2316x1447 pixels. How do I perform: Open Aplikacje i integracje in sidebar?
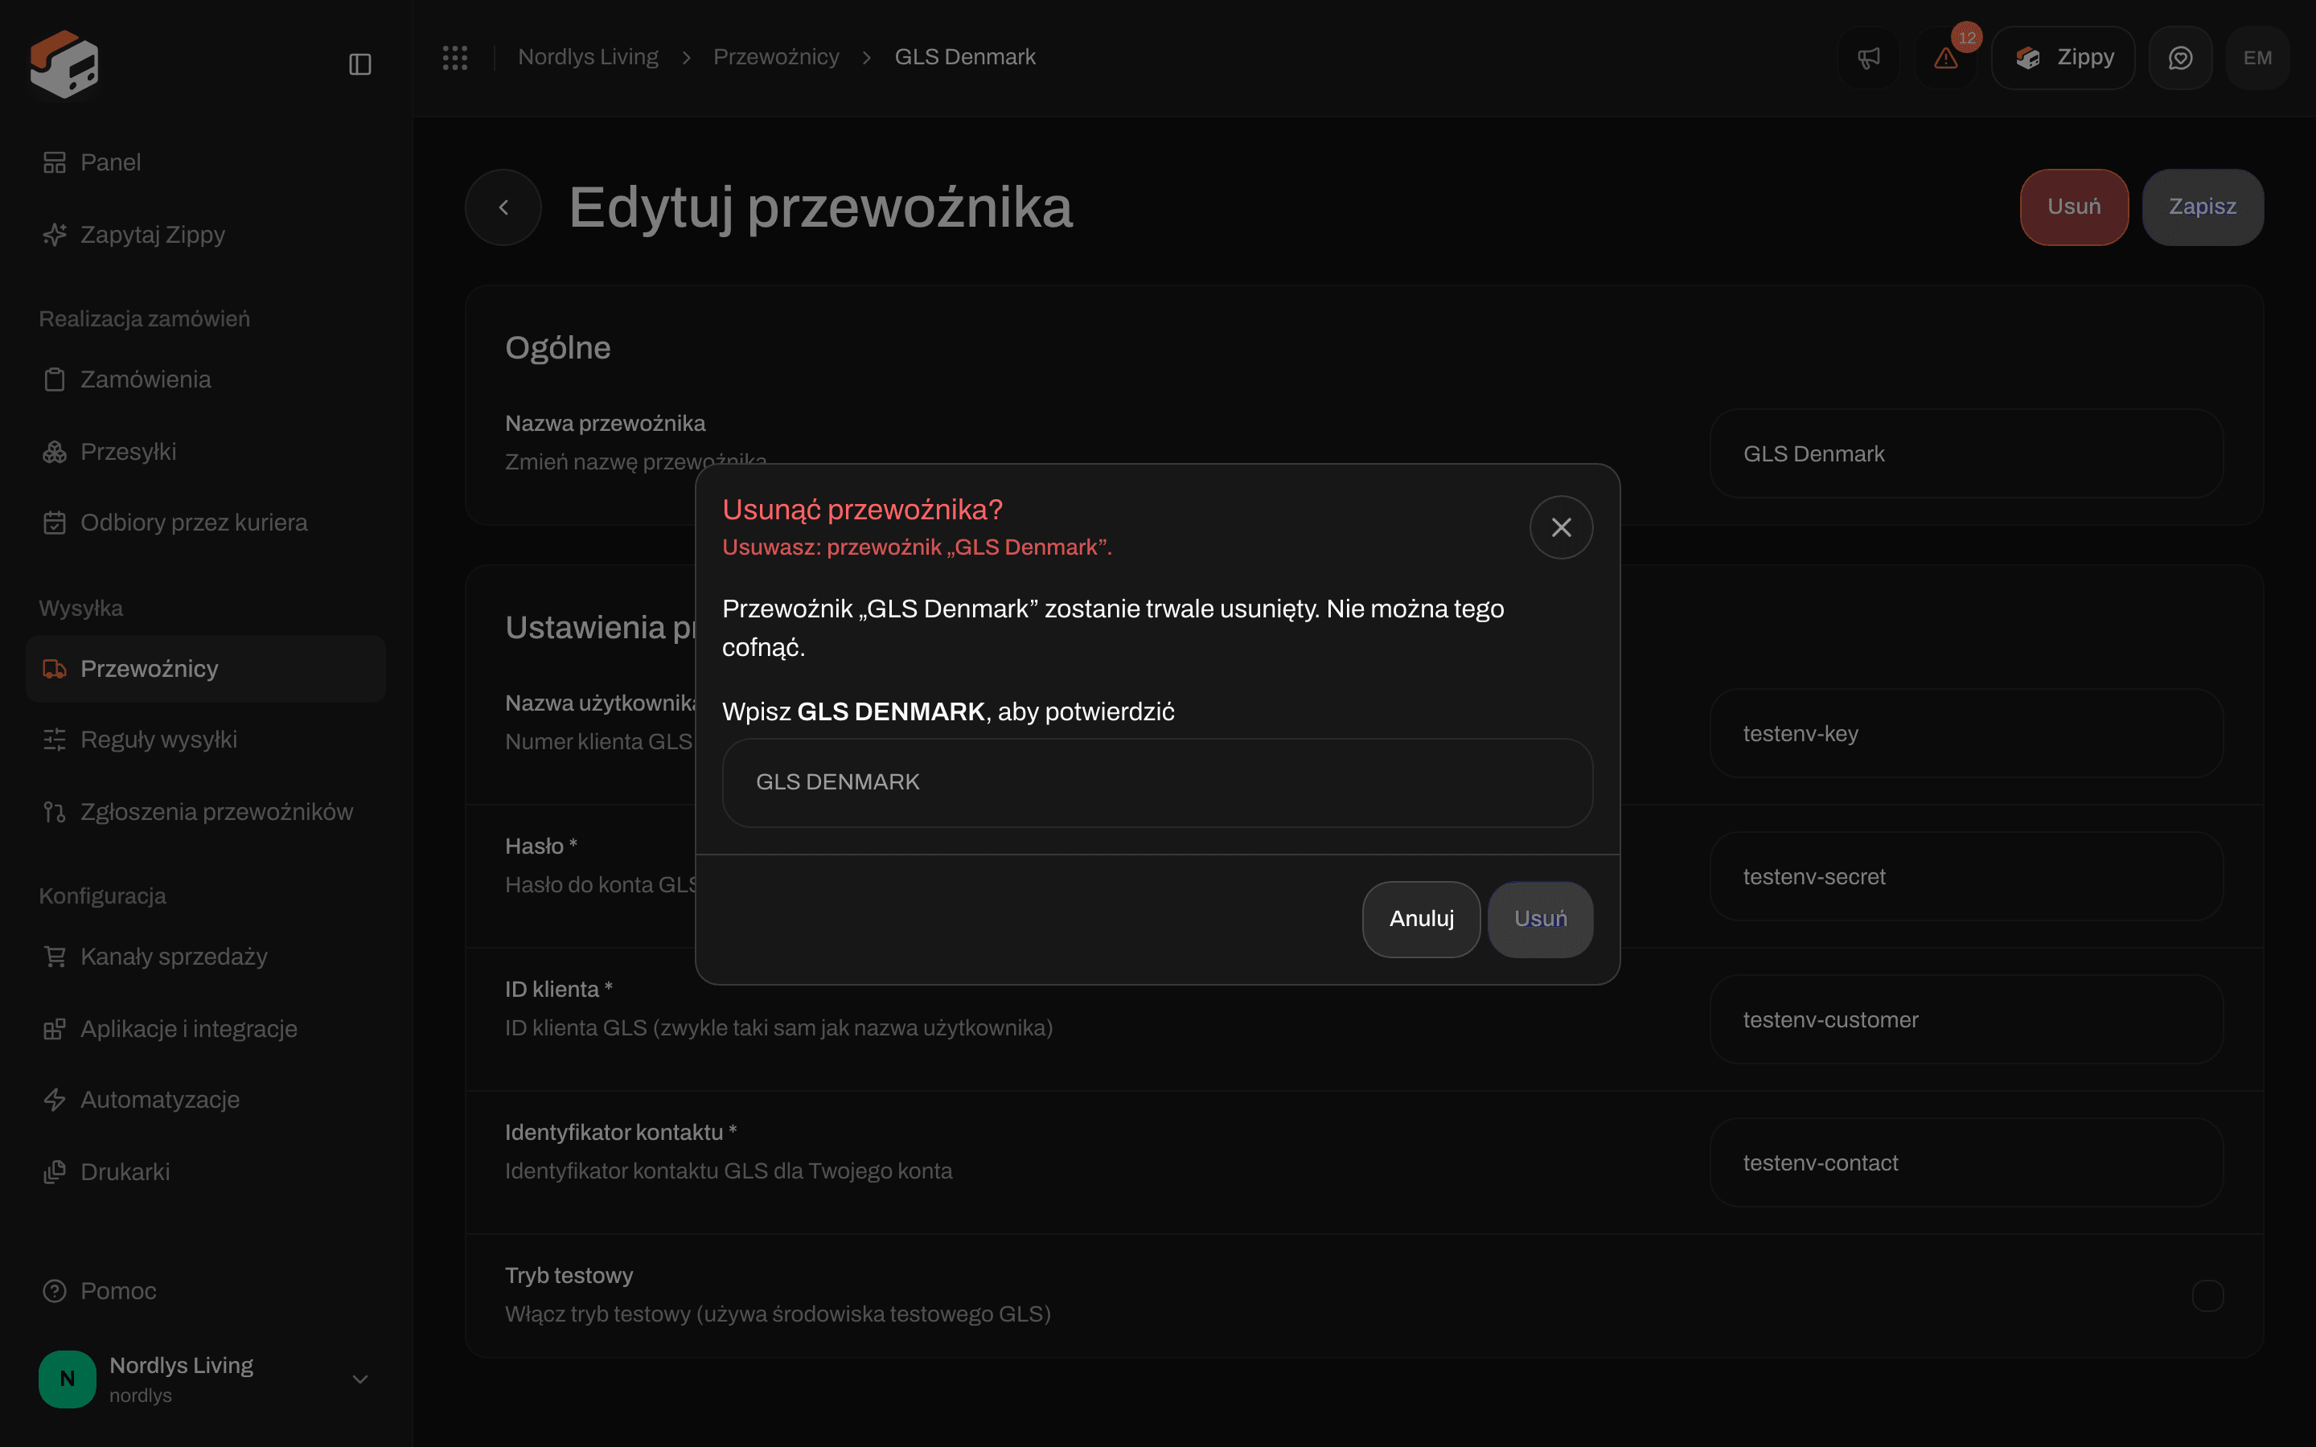pos(206,1029)
